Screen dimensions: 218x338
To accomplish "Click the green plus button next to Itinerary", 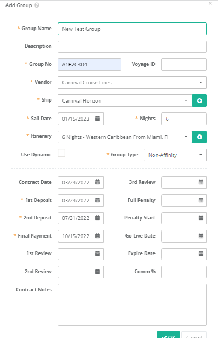I will click(199, 137).
